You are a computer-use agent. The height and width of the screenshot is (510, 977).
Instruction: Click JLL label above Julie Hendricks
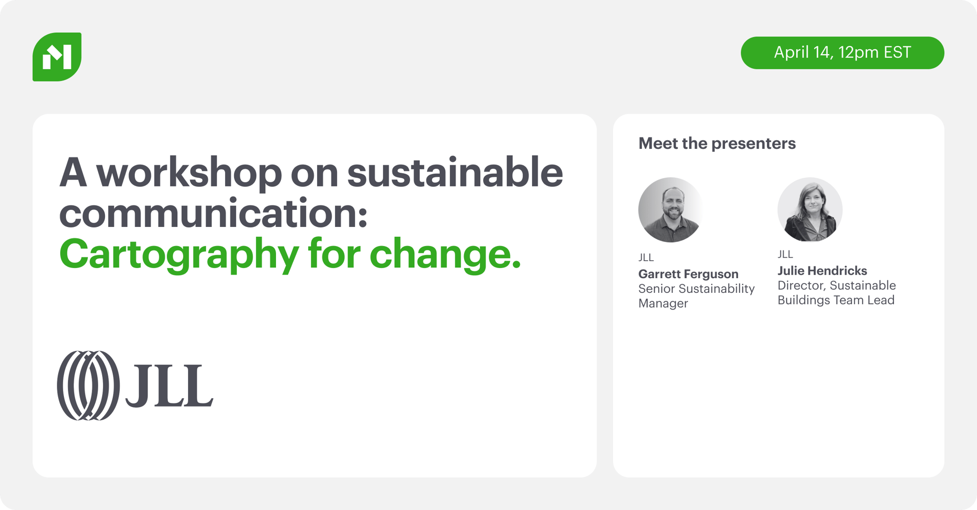785,254
